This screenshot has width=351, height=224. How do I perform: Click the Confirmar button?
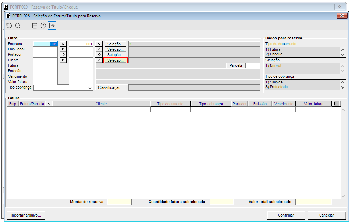point(286,215)
